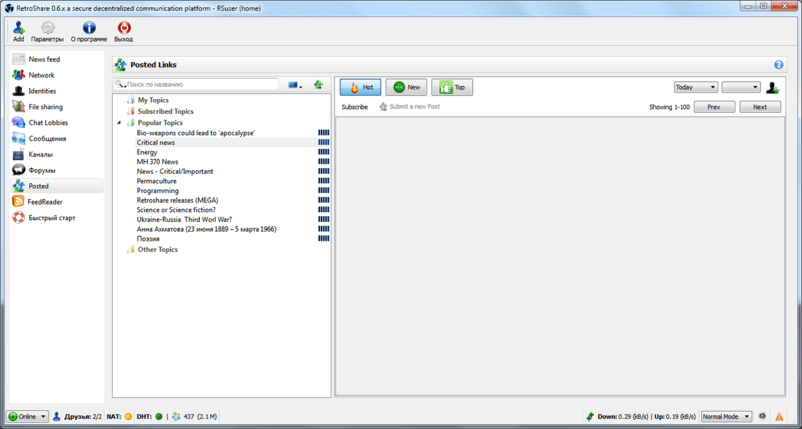Click the О программе info icon
This screenshot has height=429, width=802.
pos(89,28)
